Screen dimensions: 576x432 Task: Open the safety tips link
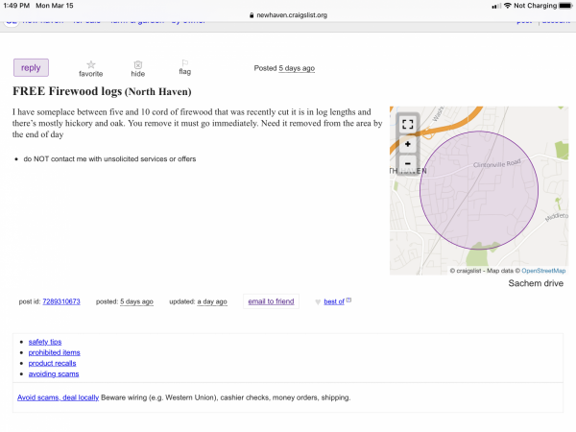coord(45,342)
